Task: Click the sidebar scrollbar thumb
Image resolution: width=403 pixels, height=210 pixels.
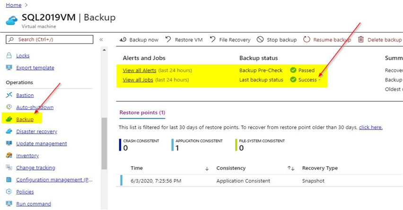Action: 104,144
